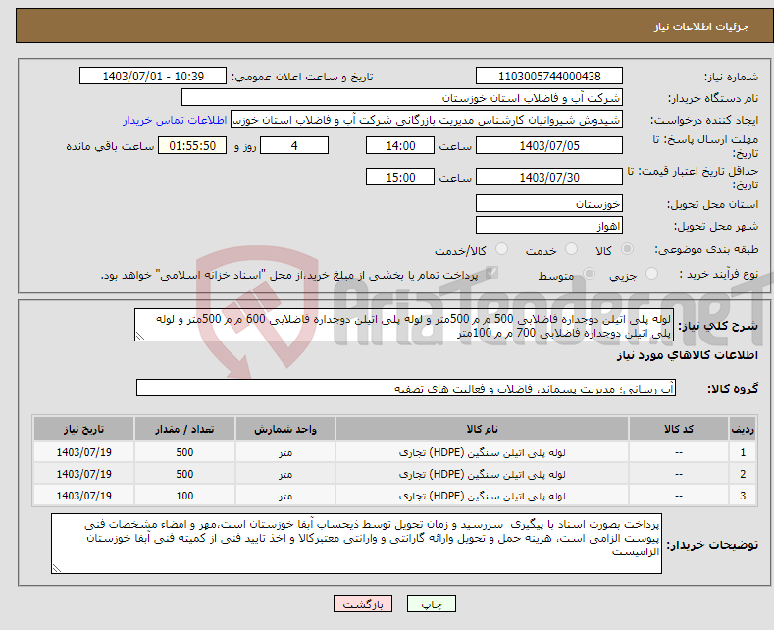Click the اطلاعات کالاهای مورد نیاز heading

[687, 355]
